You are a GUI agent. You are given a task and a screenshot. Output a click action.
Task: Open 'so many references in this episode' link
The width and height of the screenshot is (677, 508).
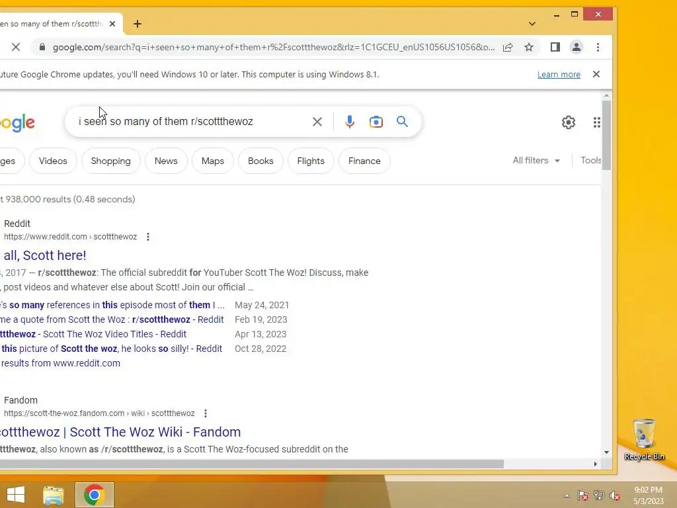(x=112, y=305)
